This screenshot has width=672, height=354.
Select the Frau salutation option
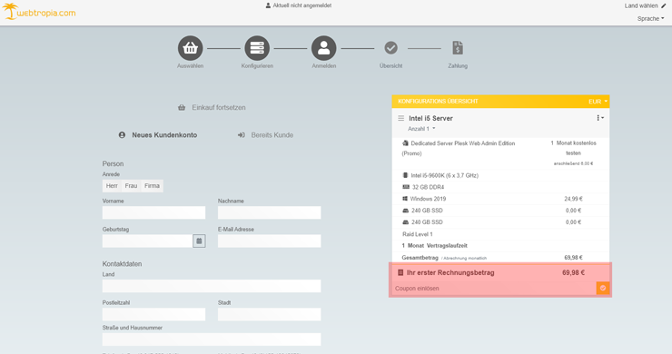(131, 186)
